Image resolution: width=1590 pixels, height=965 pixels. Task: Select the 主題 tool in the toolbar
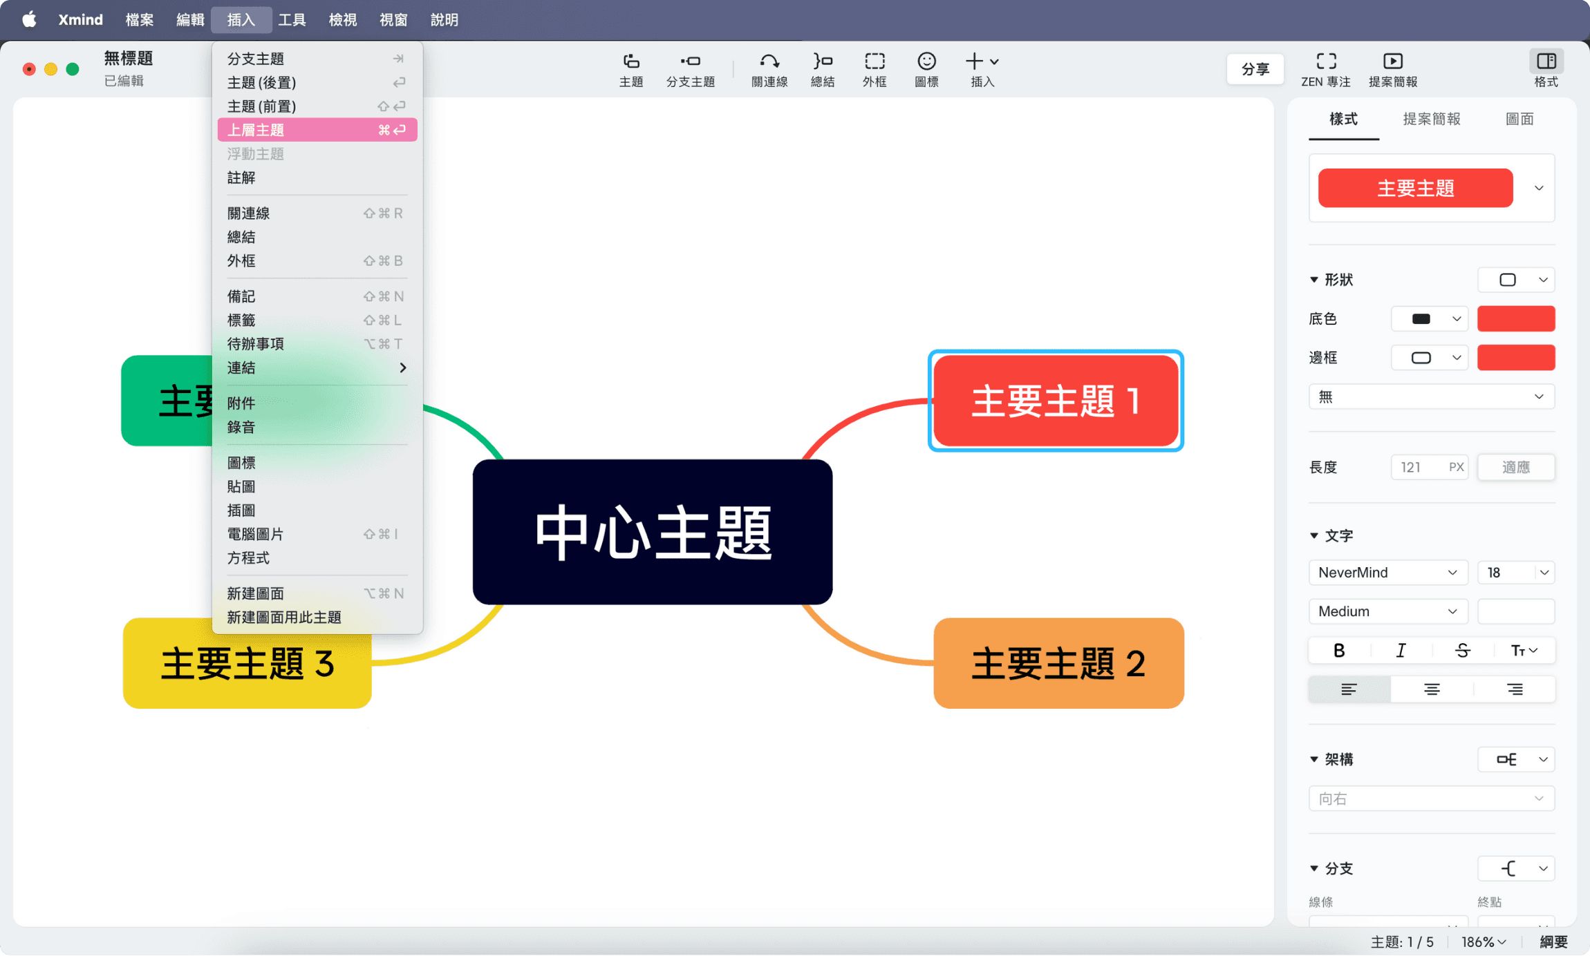(630, 68)
